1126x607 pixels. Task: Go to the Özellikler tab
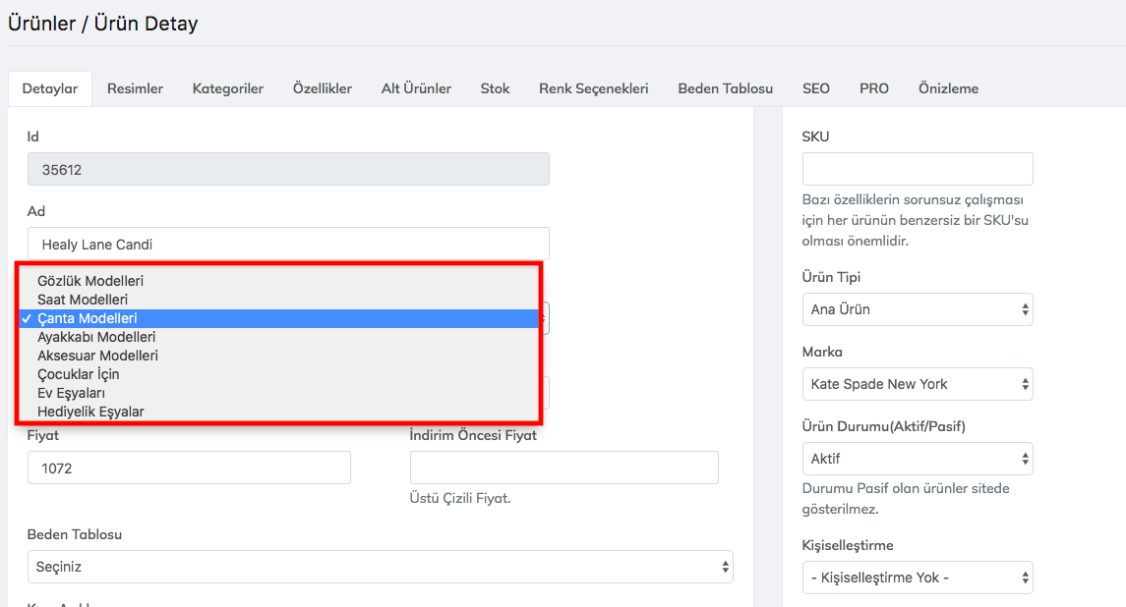tap(322, 88)
